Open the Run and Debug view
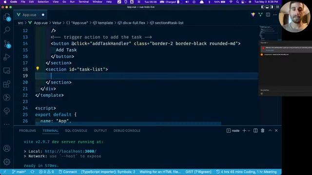Viewport: 312px width, 175px height. click(7, 57)
